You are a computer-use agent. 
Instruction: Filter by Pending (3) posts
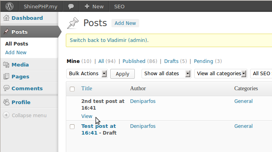(208, 61)
